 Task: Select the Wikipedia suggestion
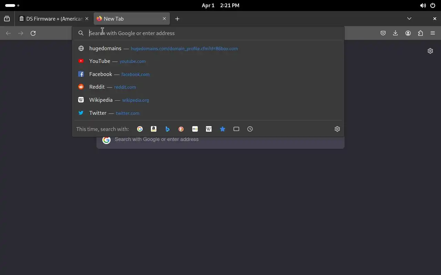[x=208, y=100]
